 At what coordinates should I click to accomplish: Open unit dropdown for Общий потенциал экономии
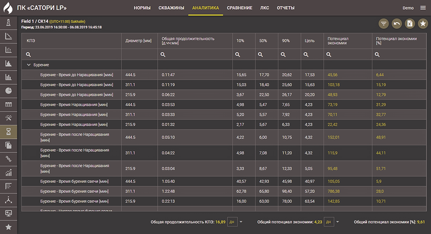click(338, 222)
